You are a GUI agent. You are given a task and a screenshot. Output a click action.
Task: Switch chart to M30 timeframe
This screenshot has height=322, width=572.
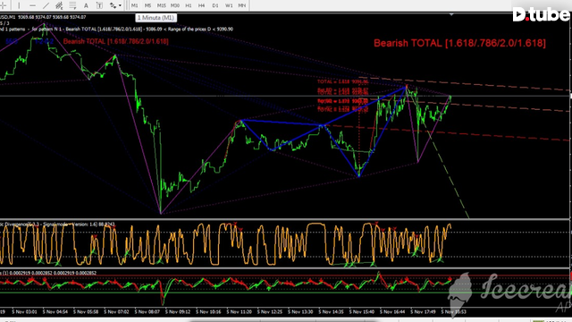(x=175, y=5)
